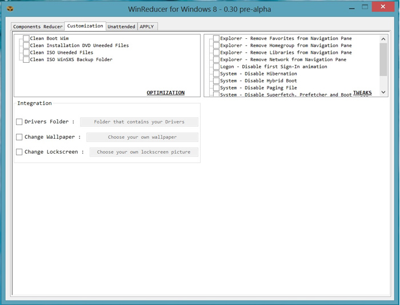Enable Remove Libraries from Navigation Pane
This screenshot has width=400, height=305.
(217, 53)
